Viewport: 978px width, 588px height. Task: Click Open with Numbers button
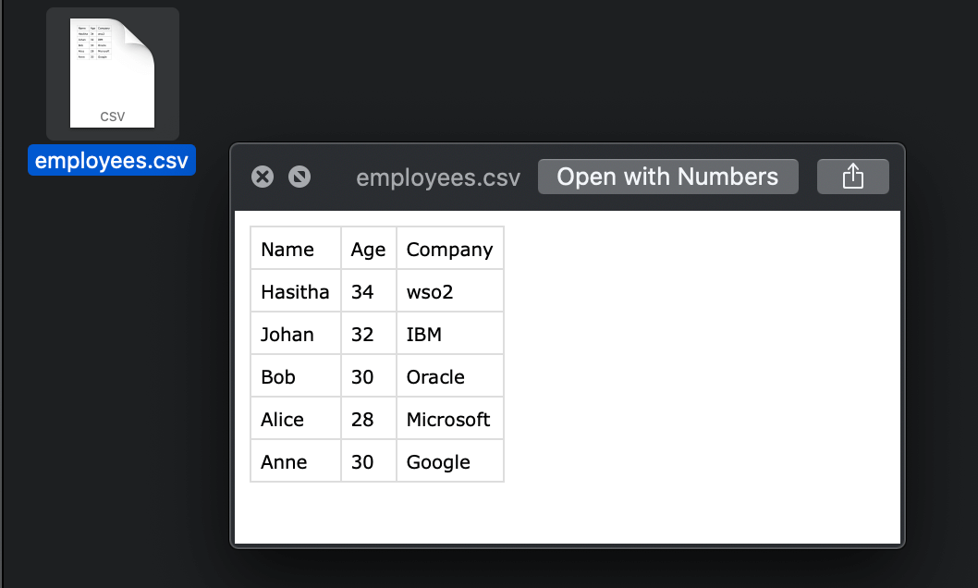click(x=668, y=177)
